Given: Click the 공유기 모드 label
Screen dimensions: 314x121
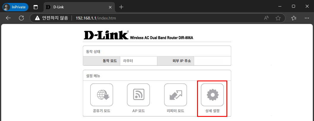Looking at the screenshot, I should pos(102,111).
